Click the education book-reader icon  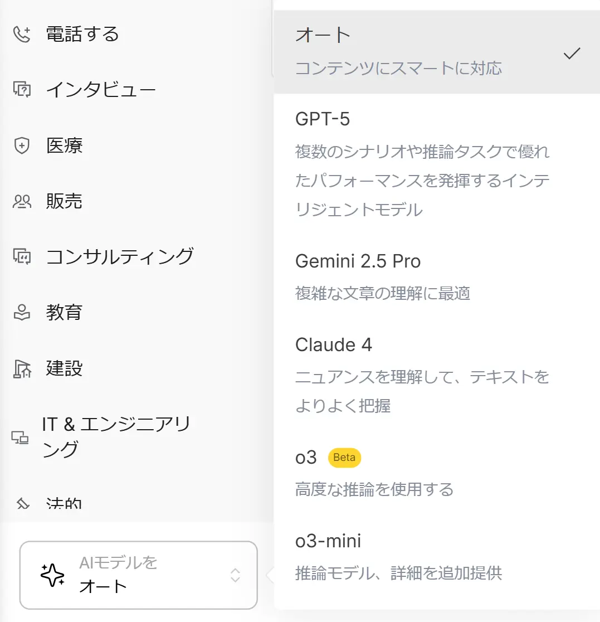[22, 312]
